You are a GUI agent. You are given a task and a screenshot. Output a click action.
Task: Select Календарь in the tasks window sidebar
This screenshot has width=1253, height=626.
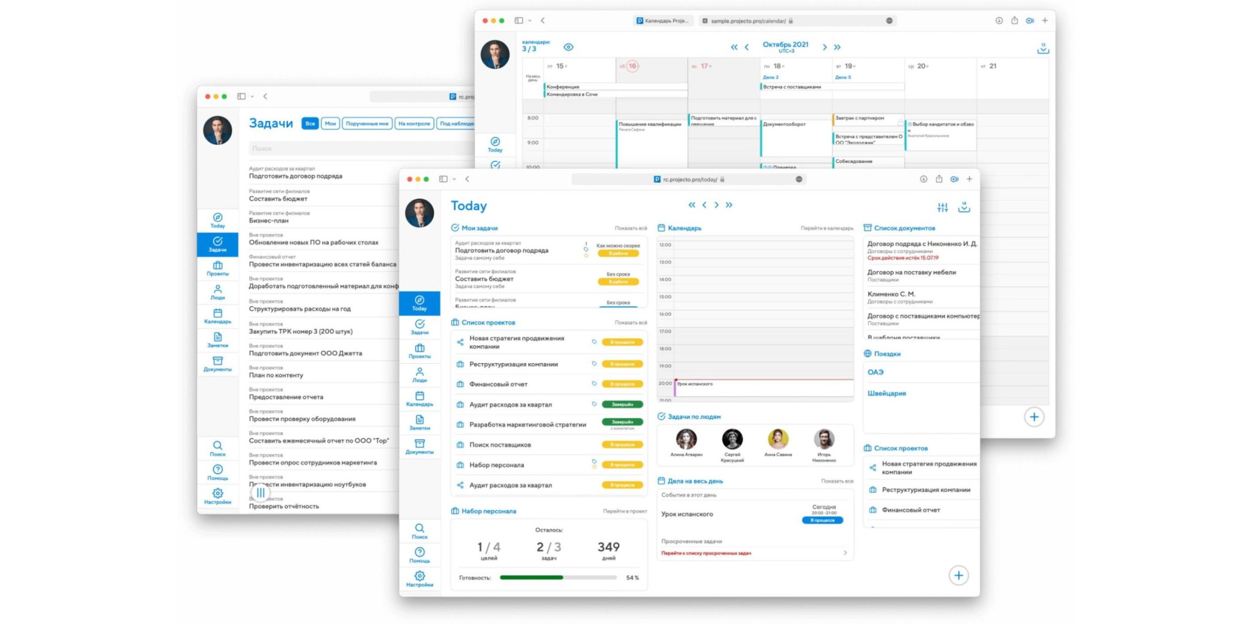pos(217,316)
